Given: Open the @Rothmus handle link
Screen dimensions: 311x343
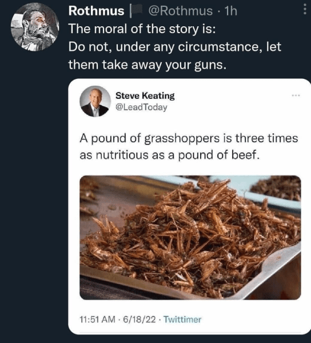Looking at the screenshot, I should click(181, 11).
